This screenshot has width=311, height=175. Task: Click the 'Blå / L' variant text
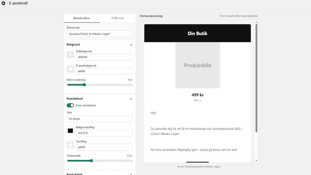[x=198, y=100]
